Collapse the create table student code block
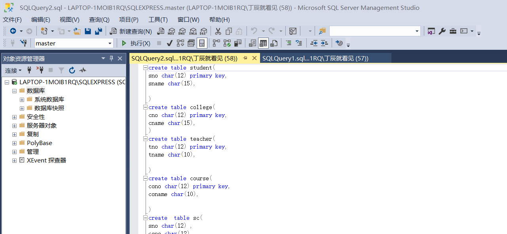The height and width of the screenshot is (234, 507). tap(145, 68)
